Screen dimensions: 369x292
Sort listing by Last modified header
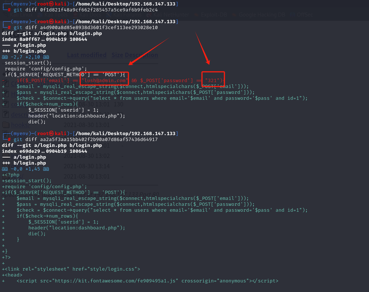(x=87, y=55)
